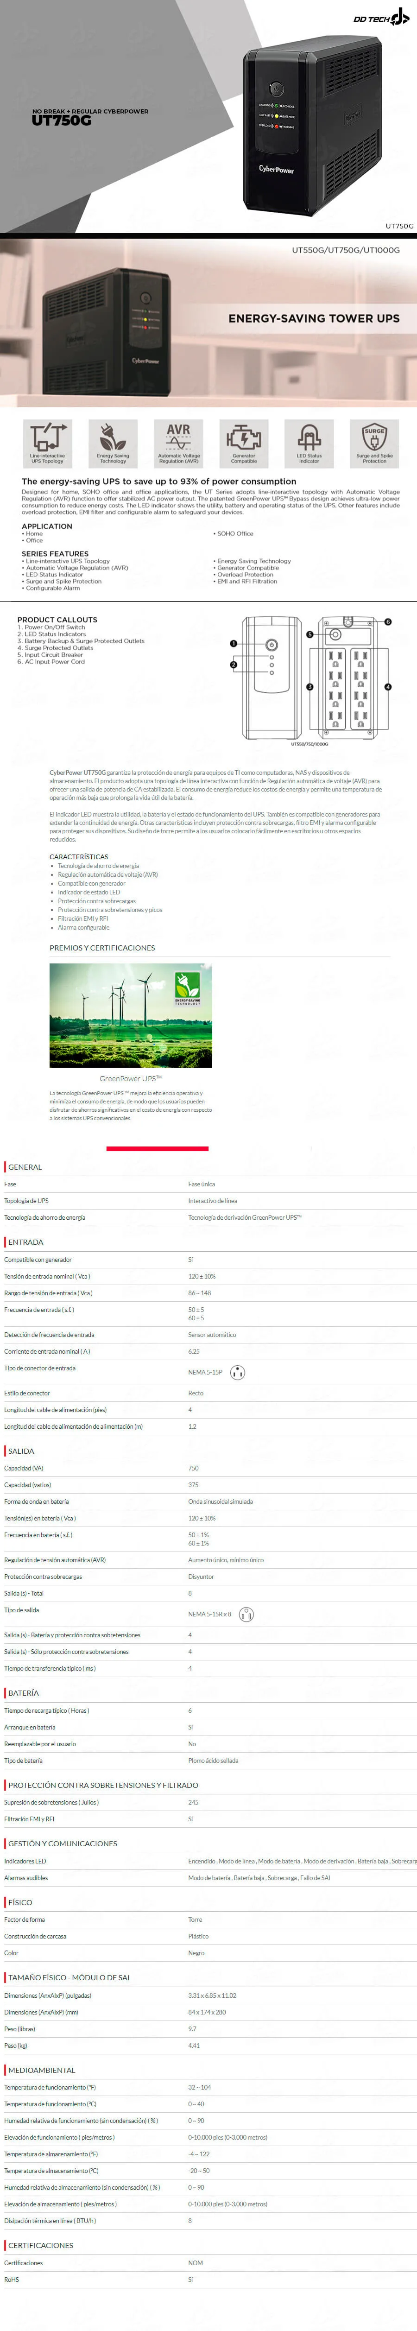Click the LED Status Indicator icon

tap(310, 443)
